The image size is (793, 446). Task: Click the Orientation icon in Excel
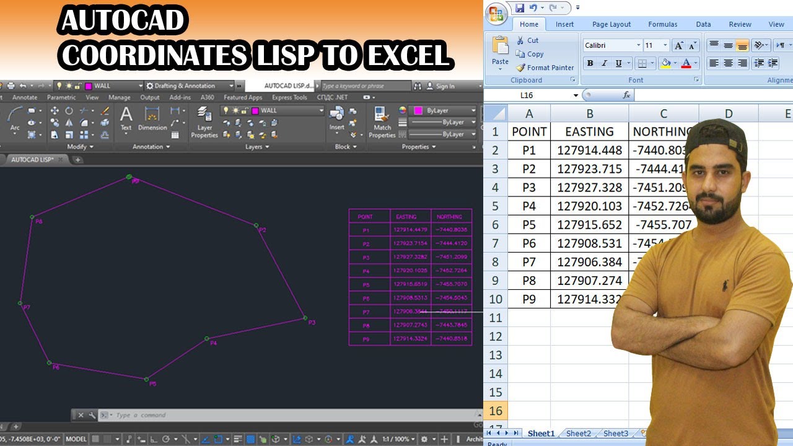[760, 45]
